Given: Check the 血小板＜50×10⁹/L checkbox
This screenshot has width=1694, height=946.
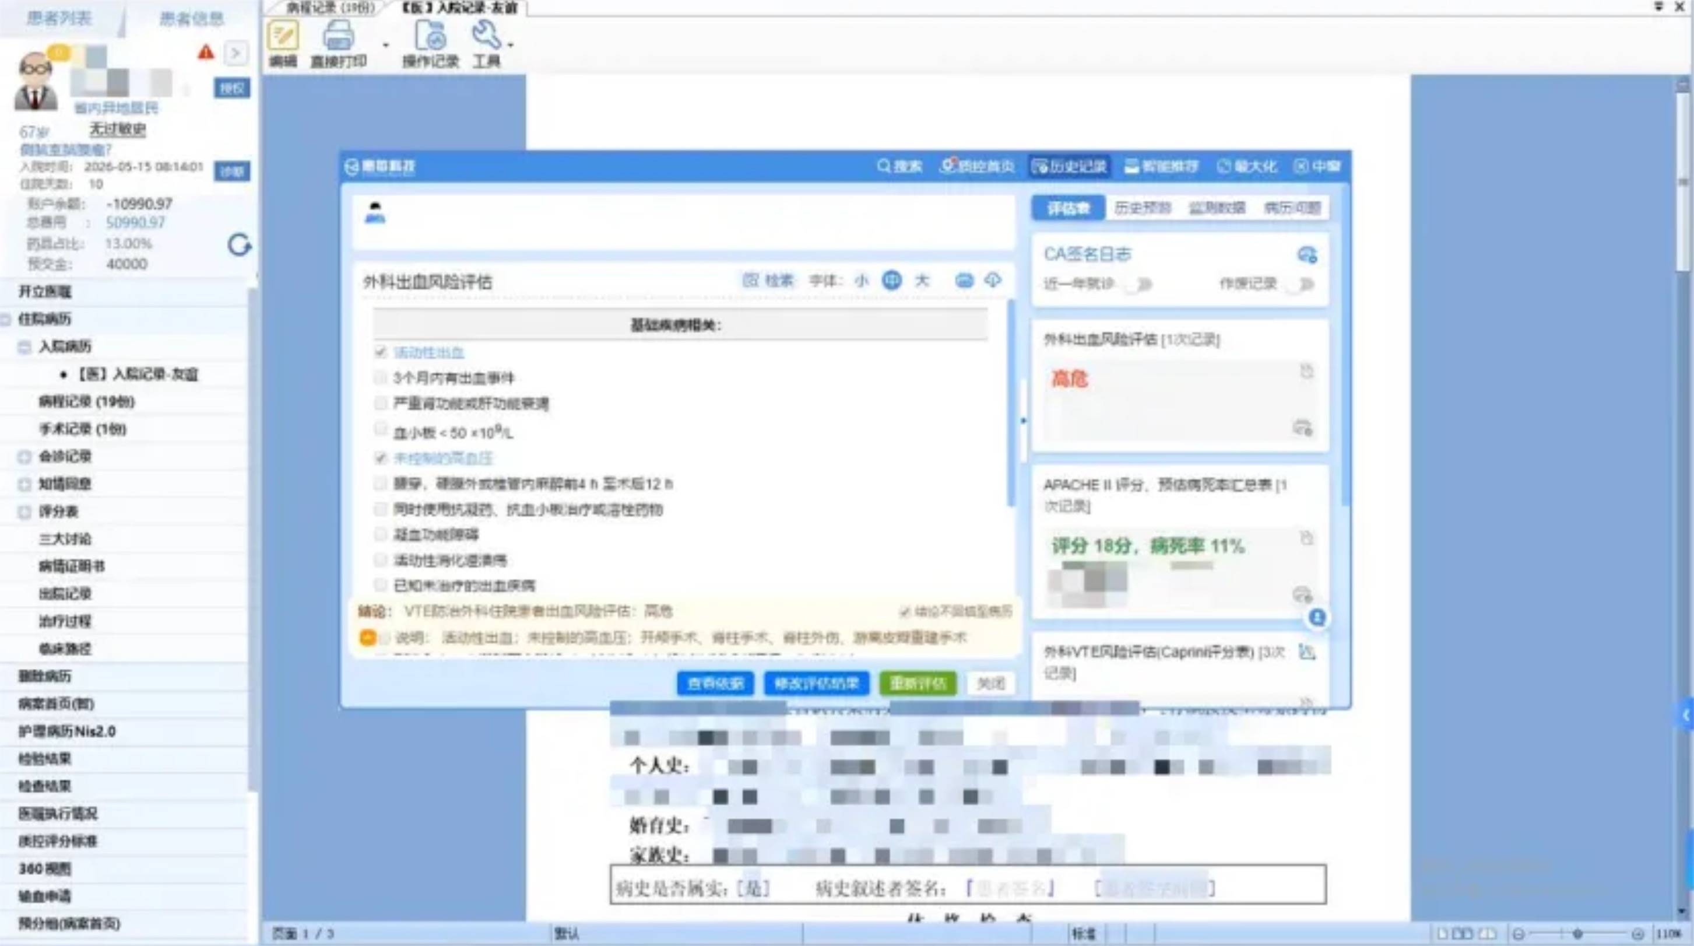Looking at the screenshot, I should point(380,429).
